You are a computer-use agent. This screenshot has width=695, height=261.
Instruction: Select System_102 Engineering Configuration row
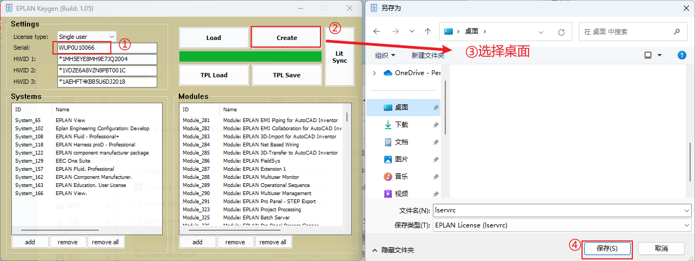86,128
